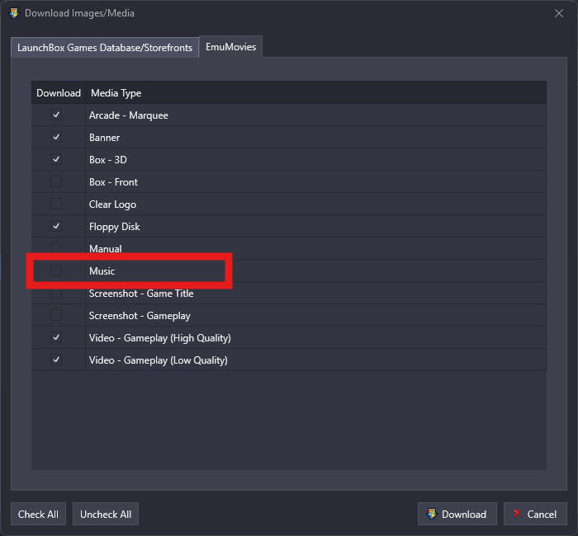Uncheck the Arcade - Marquee checkbox
The image size is (578, 536).
click(56, 115)
